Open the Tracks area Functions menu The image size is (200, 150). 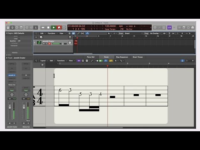pos(52,33)
